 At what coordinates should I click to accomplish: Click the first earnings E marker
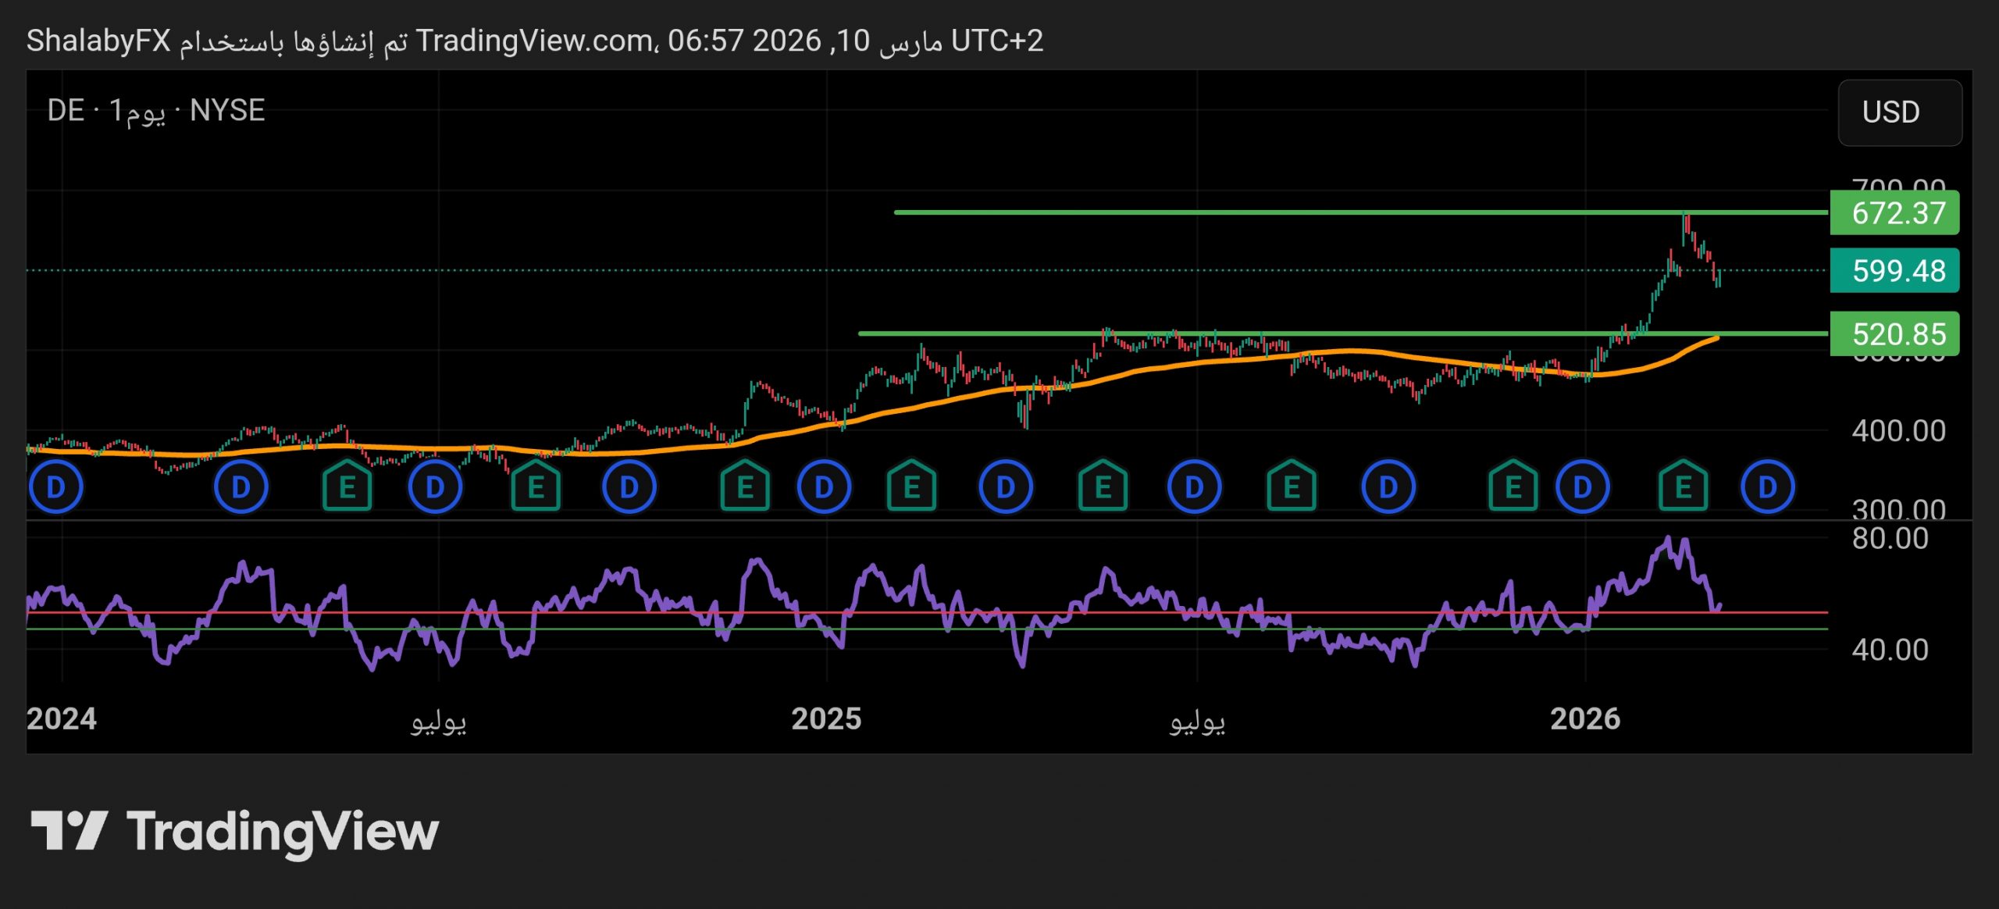click(347, 487)
